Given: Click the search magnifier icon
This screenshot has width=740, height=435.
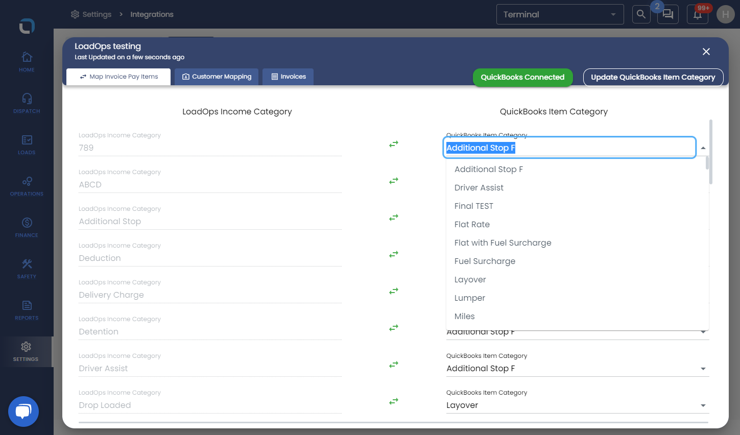Looking at the screenshot, I should [x=641, y=14].
